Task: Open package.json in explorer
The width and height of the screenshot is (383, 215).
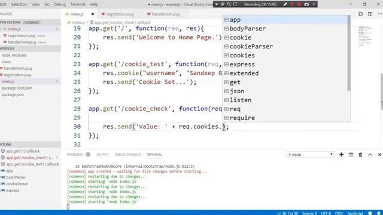Action: tap(13, 94)
